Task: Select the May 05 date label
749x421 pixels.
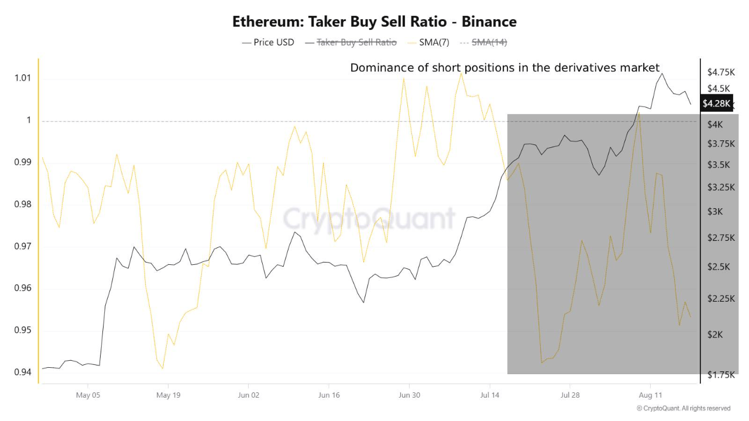Action: 88,395
